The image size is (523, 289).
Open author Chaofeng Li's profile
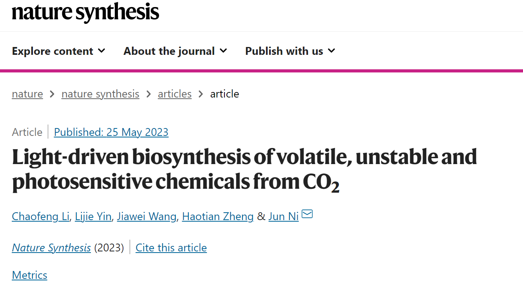pyautogui.click(x=41, y=216)
